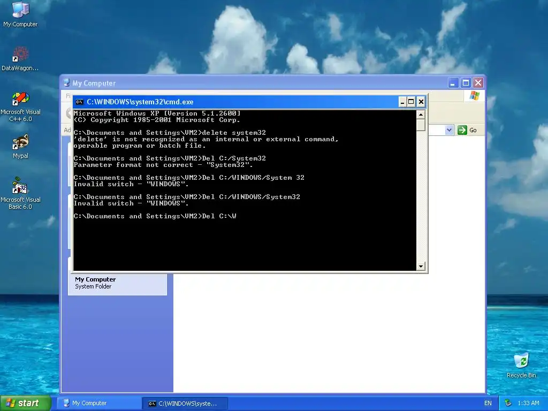The image size is (548, 411).
Task: Click the cmd scrollbar down arrow
Action: (x=421, y=267)
